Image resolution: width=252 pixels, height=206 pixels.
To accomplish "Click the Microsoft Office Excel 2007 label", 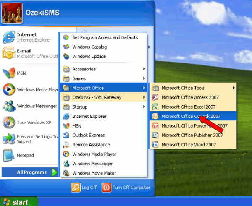I will 189,107.
